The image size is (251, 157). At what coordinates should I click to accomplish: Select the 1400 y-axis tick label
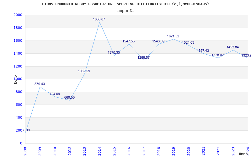coord(18,53)
